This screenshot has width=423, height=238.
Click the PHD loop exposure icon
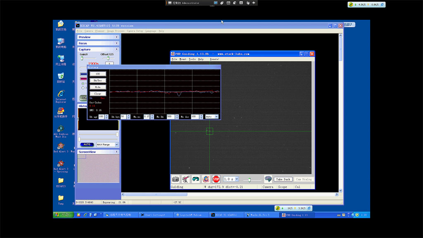[x=196, y=179]
